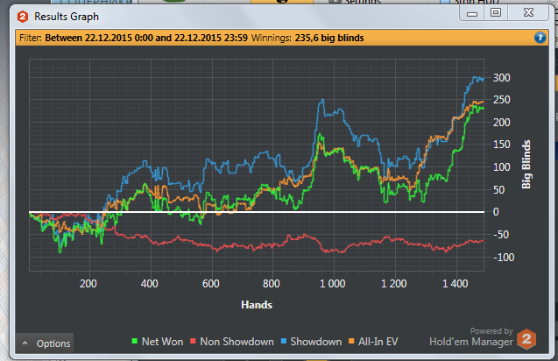The image size is (558, 361).
Task: Click the Powered by Hold'em Manager text
Action: [x=470, y=337]
